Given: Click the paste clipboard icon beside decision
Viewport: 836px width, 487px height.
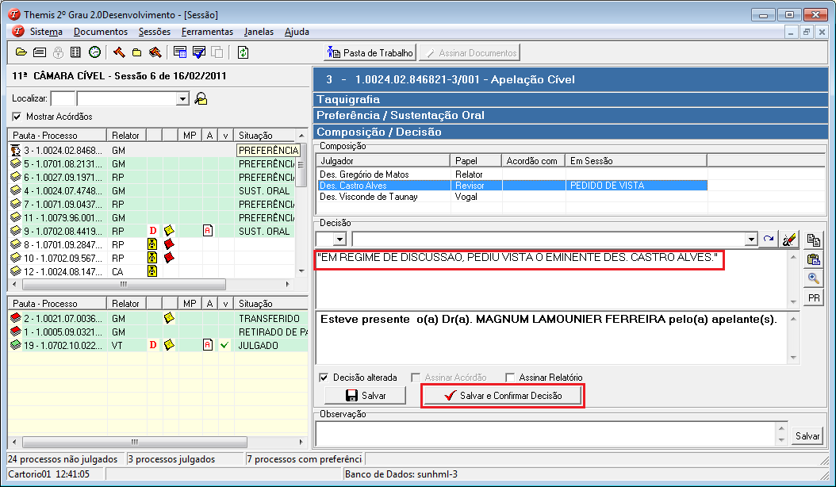Looking at the screenshot, I should (x=814, y=260).
